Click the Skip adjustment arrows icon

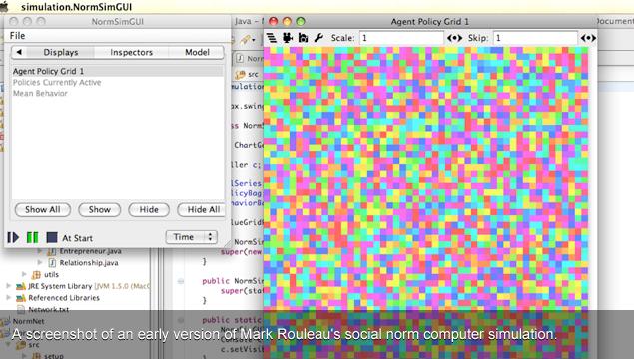588,38
